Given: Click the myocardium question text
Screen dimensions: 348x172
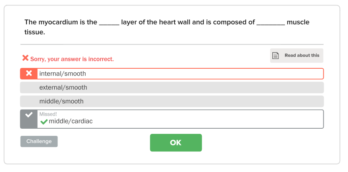Looking at the screenshot, I should pos(167,27).
